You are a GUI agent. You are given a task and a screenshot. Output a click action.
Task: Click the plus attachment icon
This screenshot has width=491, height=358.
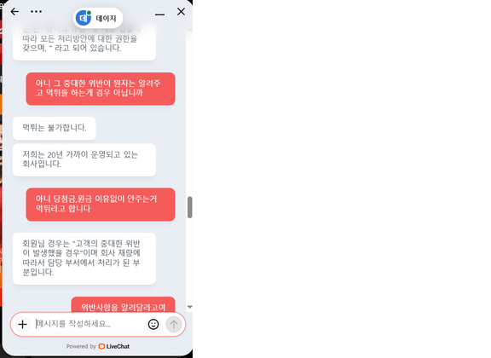click(x=22, y=324)
